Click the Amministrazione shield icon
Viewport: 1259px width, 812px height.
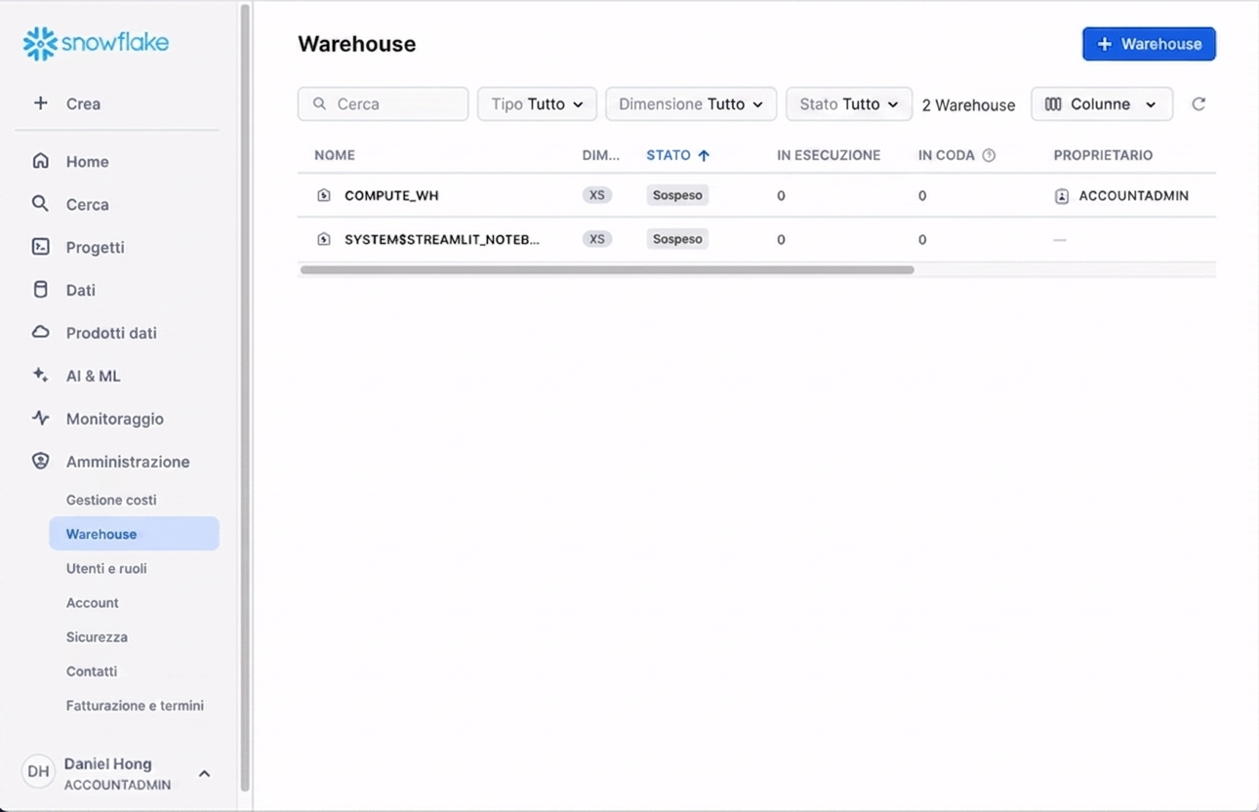40,461
